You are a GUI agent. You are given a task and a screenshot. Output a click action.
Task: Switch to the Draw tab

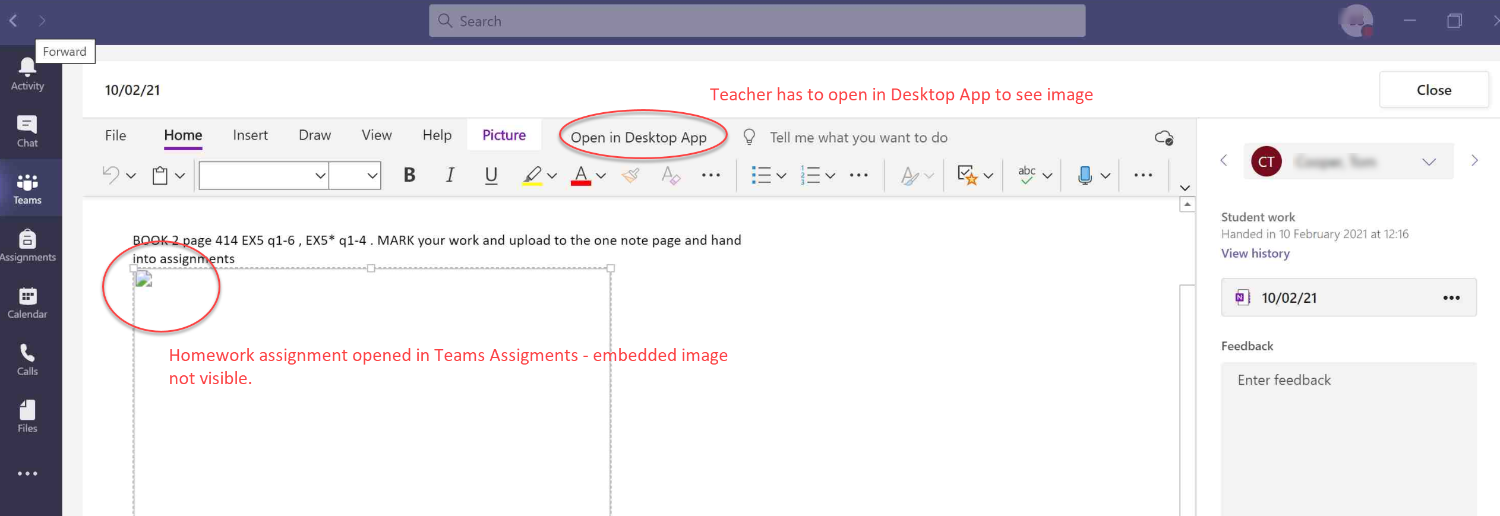coord(315,135)
